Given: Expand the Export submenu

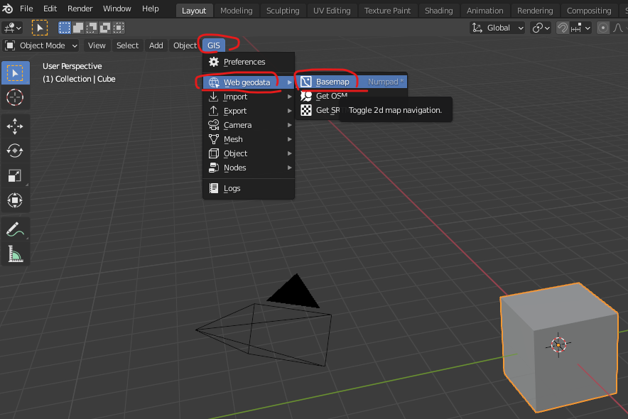Looking at the screenshot, I should click(x=249, y=111).
